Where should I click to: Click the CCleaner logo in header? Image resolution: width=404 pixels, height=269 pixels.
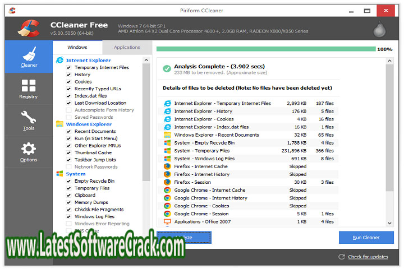click(x=28, y=27)
